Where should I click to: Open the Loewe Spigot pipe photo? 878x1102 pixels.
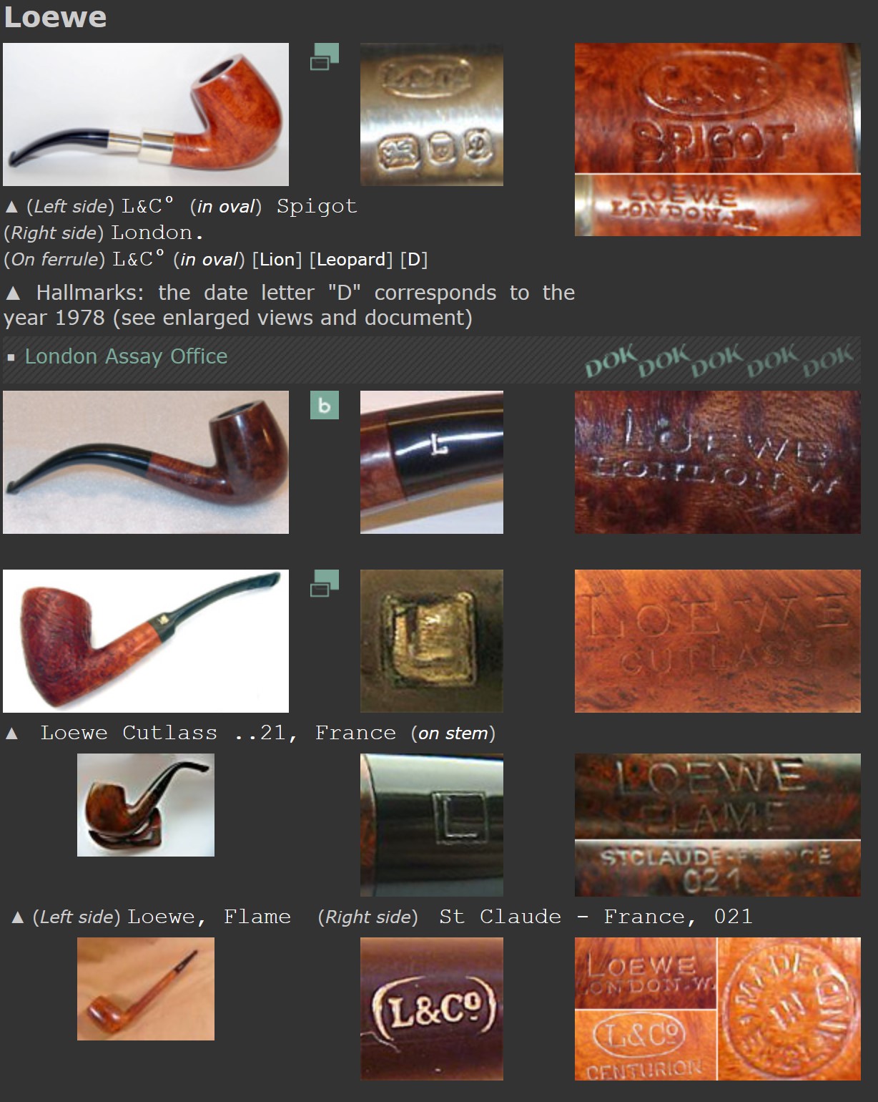(x=146, y=114)
